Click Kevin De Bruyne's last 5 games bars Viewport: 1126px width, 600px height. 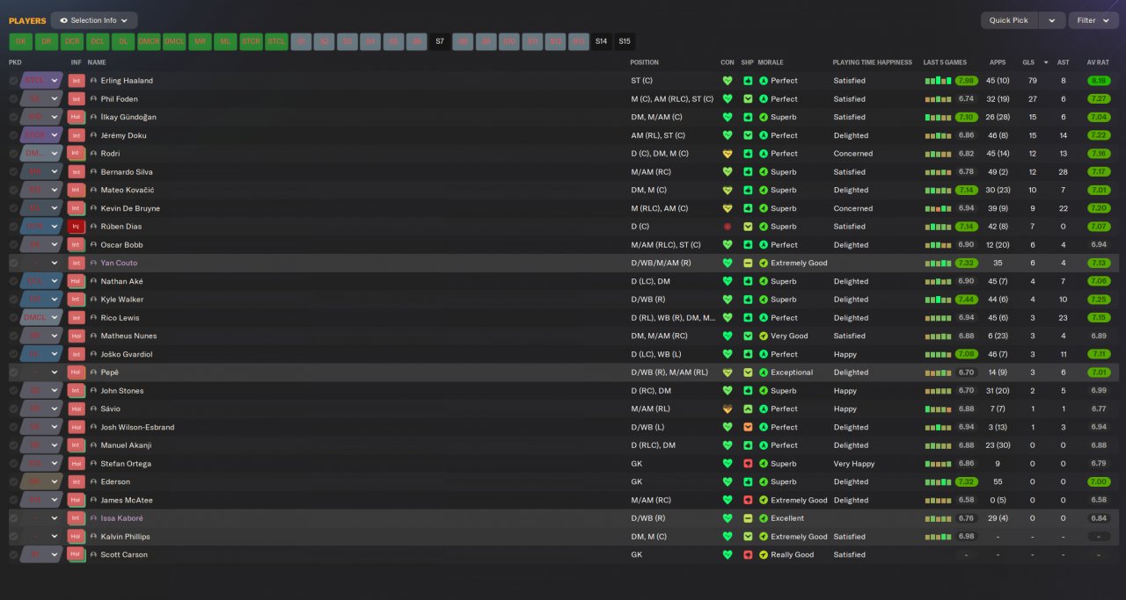click(x=939, y=209)
